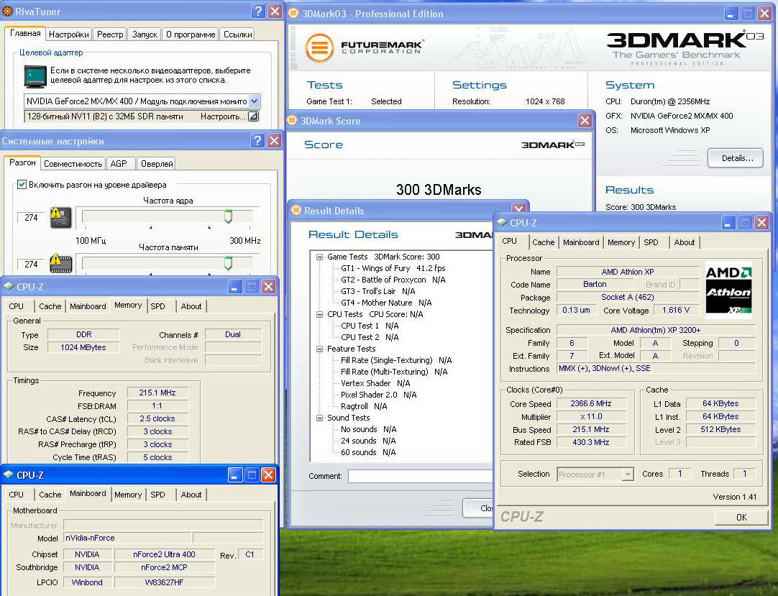Select Vertex Shader row
Screen dimensions: 778x596
[x=375, y=383]
